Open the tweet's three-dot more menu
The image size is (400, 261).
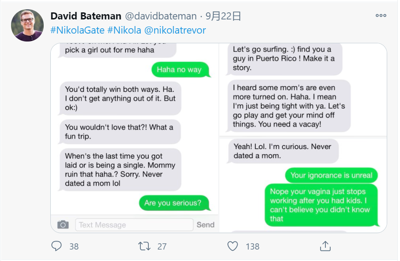tap(381, 15)
